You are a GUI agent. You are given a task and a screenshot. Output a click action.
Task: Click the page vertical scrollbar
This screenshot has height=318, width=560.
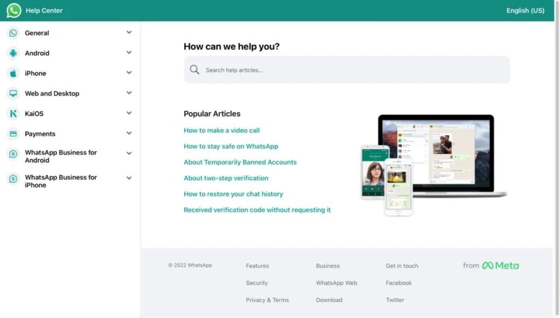(557, 159)
